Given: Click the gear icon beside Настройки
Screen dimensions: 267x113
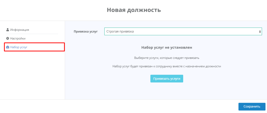Looking at the screenshot, I should (x=7, y=38).
